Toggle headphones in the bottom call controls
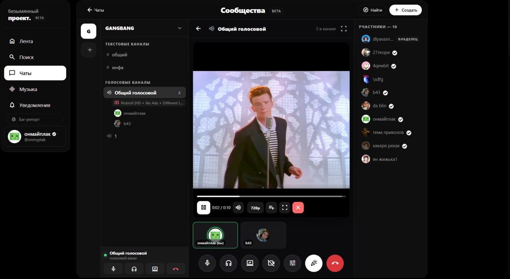The image size is (510, 279). point(228,263)
